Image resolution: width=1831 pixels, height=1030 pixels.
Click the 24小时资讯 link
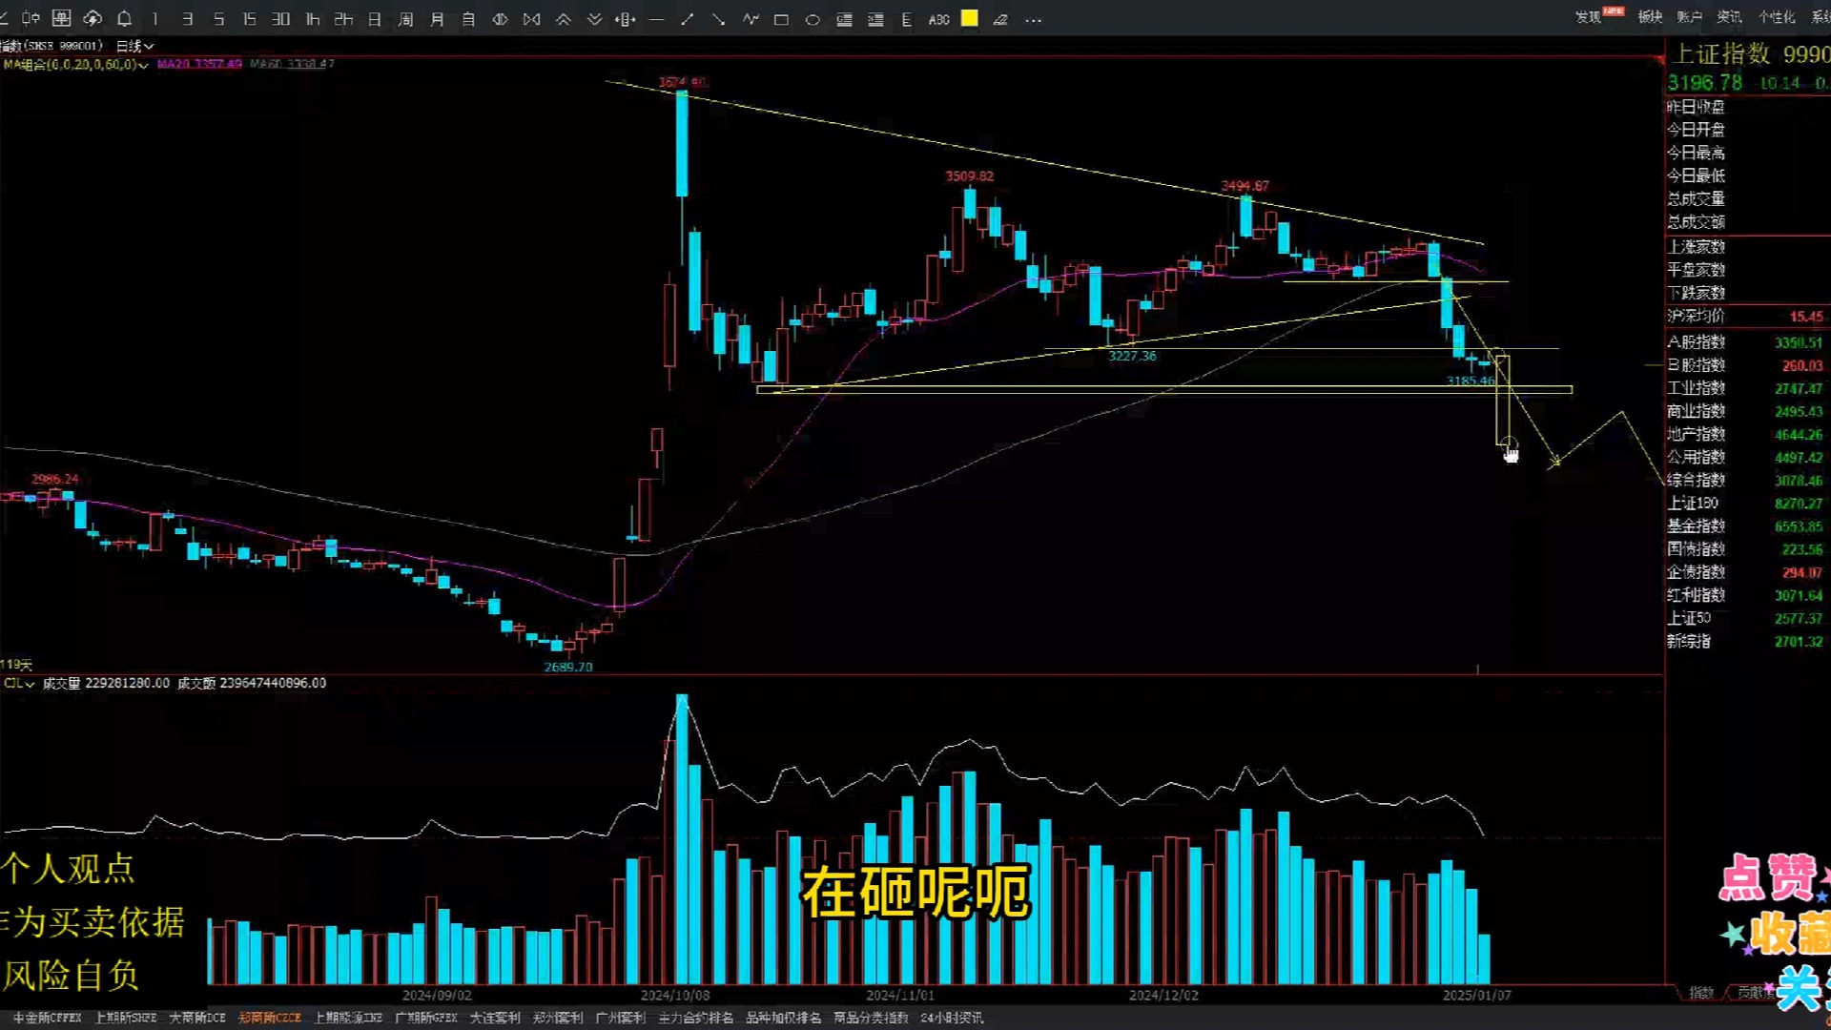(951, 1018)
